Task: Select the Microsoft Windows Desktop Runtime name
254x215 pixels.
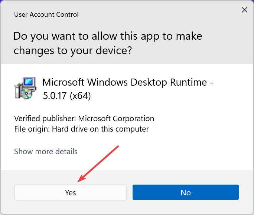Action: [x=128, y=82]
